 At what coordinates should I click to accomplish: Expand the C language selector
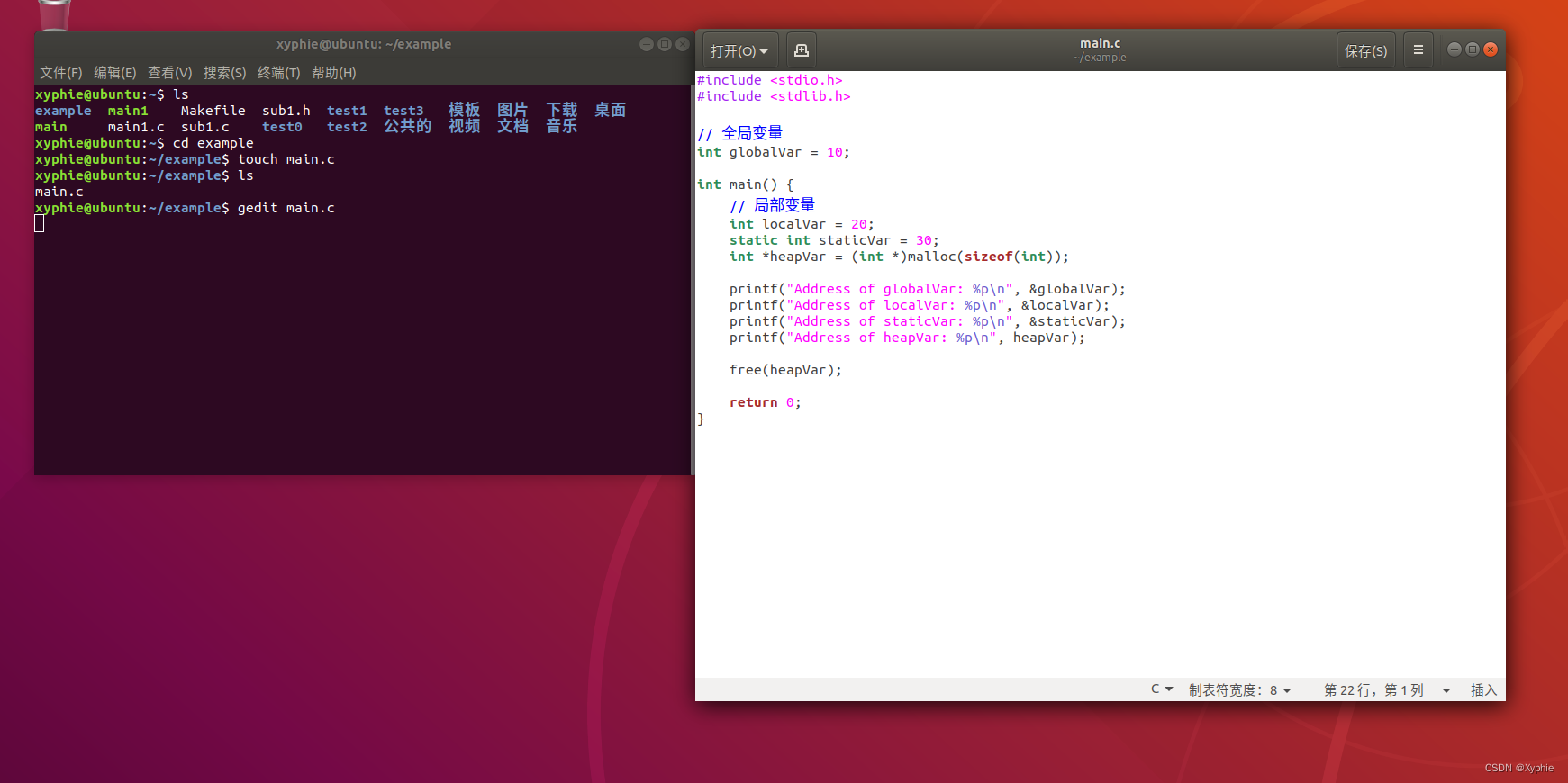(1162, 689)
